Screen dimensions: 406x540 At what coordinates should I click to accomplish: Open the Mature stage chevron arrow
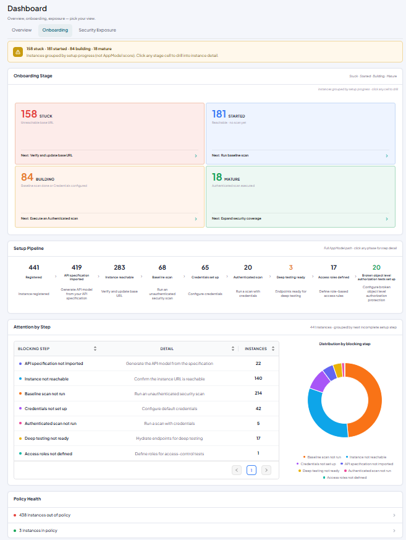[x=387, y=219]
